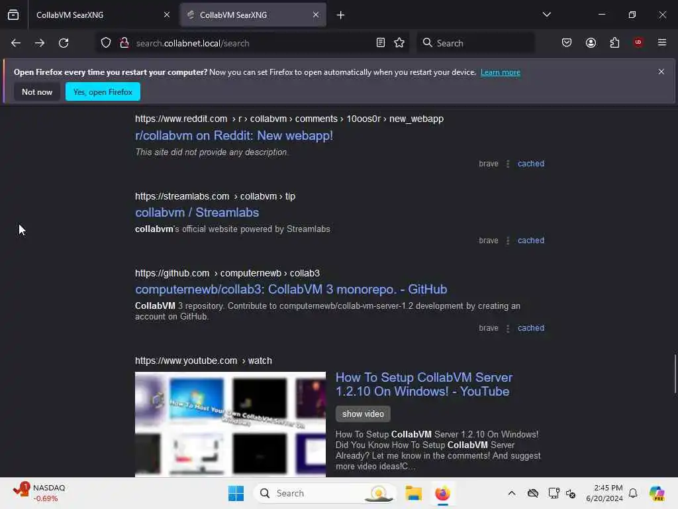This screenshot has width=678, height=509.
Task: Open clock showing 2:45 PM
Action: [x=605, y=493]
